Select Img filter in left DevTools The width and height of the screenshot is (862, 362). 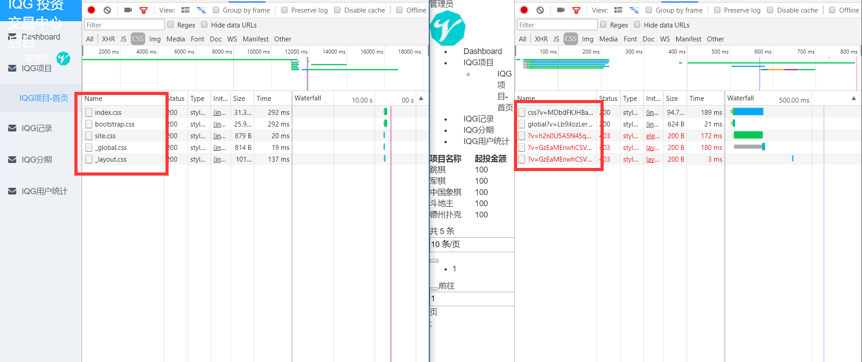pos(155,39)
